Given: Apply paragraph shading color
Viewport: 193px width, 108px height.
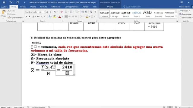Looking at the screenshot, I should [x=87, y=16].
